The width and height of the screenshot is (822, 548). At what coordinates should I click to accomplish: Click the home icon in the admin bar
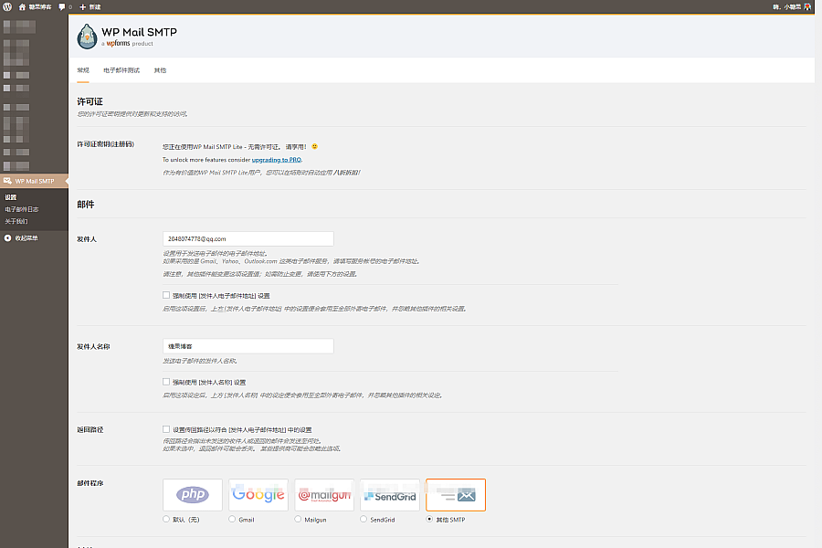point(22,6)
